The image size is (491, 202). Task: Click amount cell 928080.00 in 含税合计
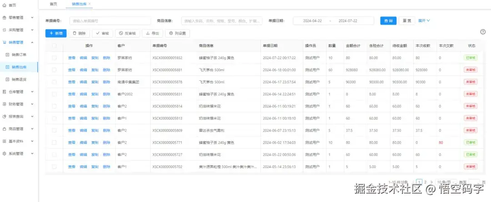[377, 70]
